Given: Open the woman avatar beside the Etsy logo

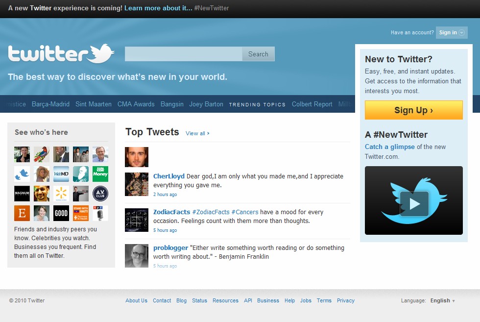Looking at the screenshot, I should point(42,213).
